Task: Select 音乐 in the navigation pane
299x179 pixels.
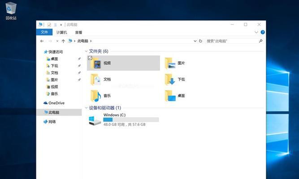Action: point(54,94)
